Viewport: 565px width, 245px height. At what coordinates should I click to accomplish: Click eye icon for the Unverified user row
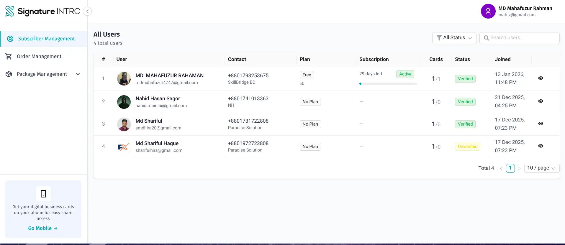point(541,146)
